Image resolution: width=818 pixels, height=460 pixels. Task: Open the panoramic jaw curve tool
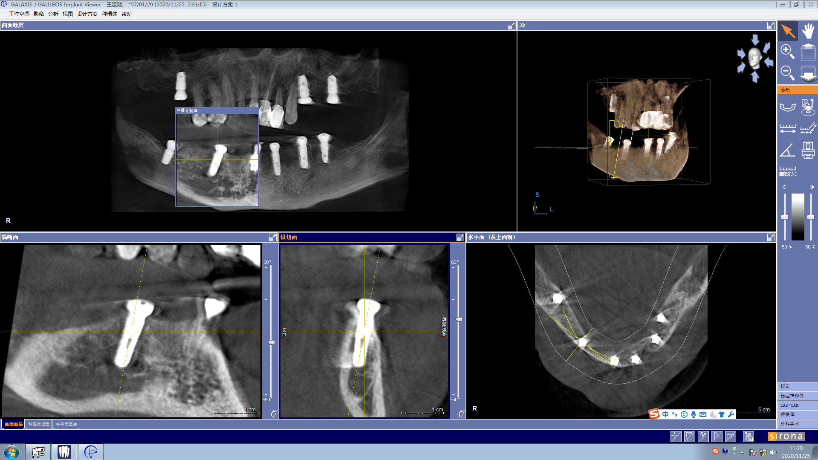(x=787, y=107)
